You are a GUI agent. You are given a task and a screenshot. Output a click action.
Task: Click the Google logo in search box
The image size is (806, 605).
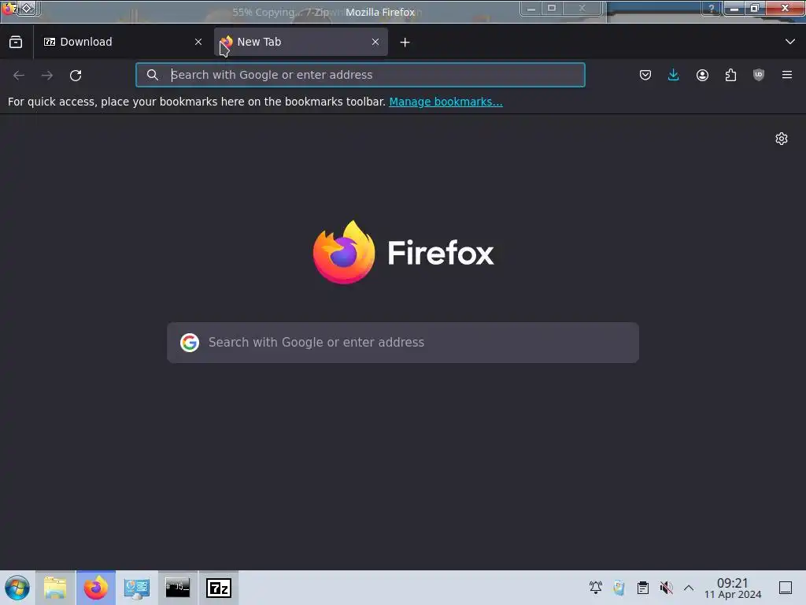point(190,343)
